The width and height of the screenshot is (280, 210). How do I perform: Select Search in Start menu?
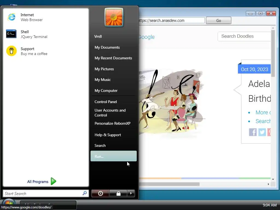(x=100, y=145)
